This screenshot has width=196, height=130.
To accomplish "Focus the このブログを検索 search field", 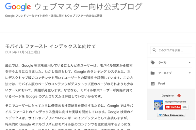I will coord(171,50).
